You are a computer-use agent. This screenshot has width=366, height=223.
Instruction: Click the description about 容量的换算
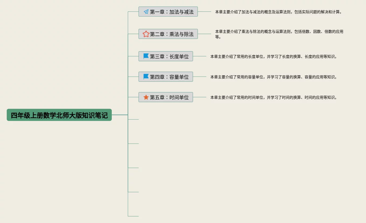click(274, 77)
